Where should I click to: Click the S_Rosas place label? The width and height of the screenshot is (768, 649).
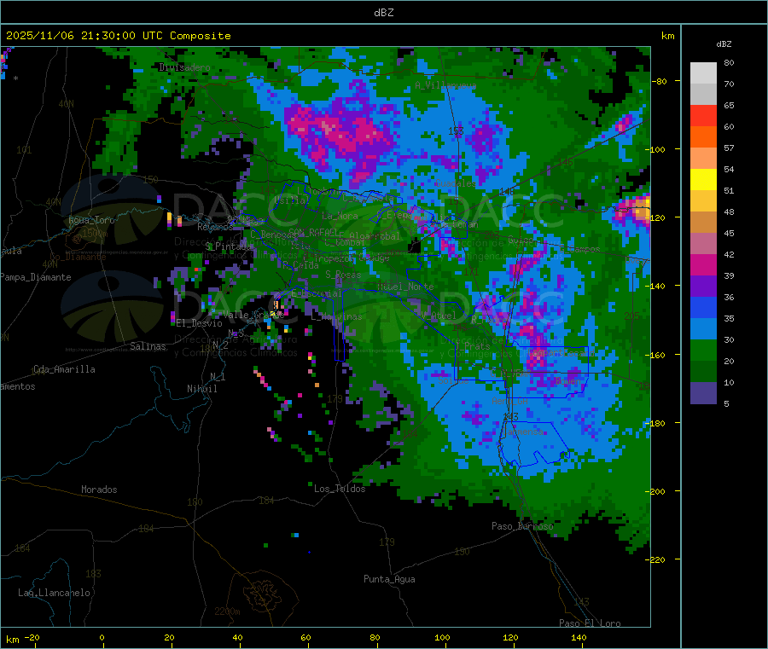pyautogui.click(x=343, y=275)
